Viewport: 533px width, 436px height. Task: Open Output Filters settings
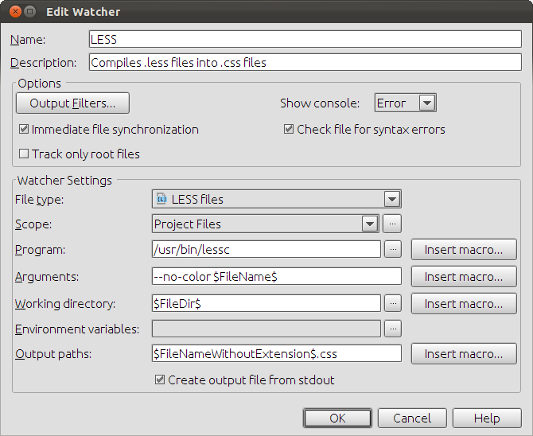click(72, 103)
